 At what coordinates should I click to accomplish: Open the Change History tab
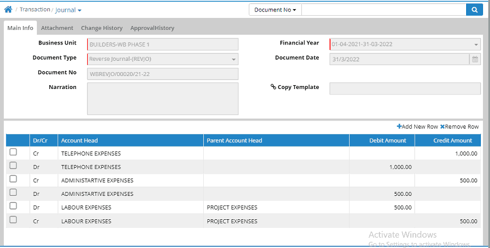pyautogui.click(x=102, y=28)
